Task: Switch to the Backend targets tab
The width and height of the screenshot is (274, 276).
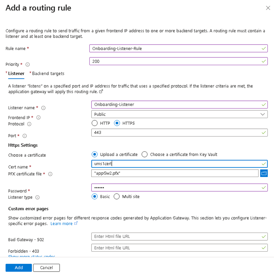Action: tap(48, 74)
